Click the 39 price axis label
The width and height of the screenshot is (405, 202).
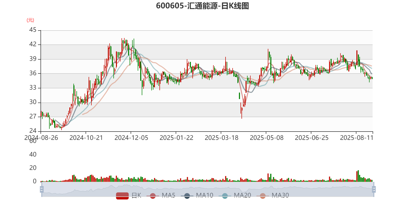tap(33, 59)
